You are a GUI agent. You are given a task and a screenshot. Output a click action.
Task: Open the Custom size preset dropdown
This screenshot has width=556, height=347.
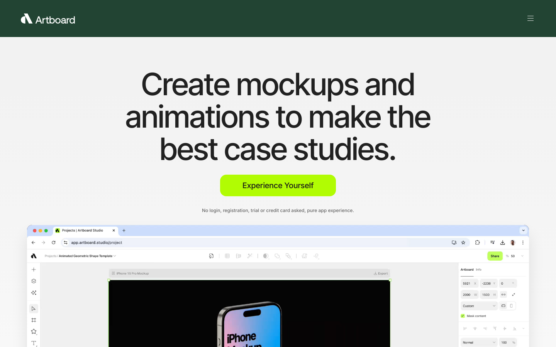pos(479,306)
